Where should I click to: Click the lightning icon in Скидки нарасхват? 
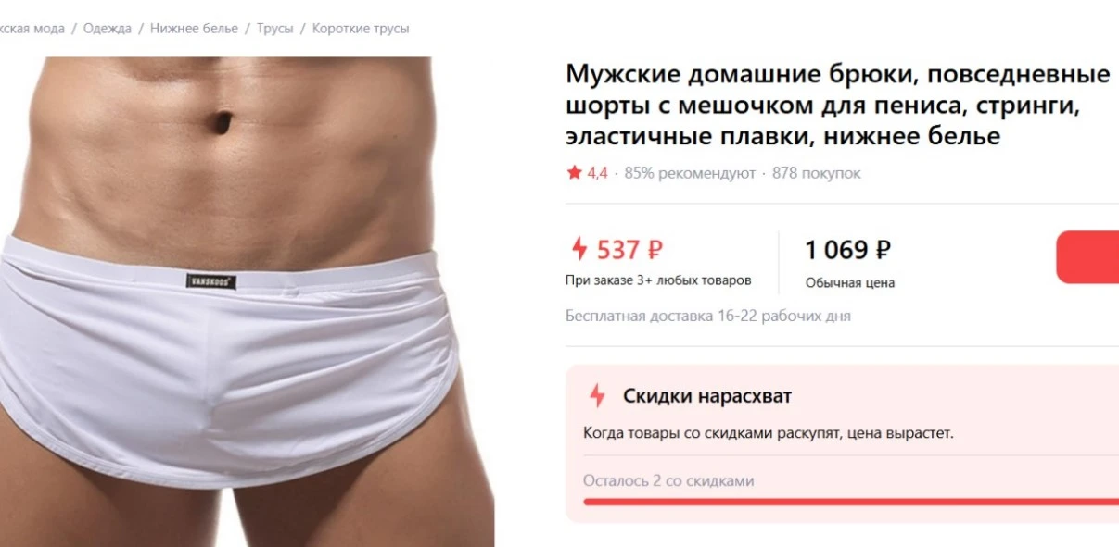click(x=597, y=396)
